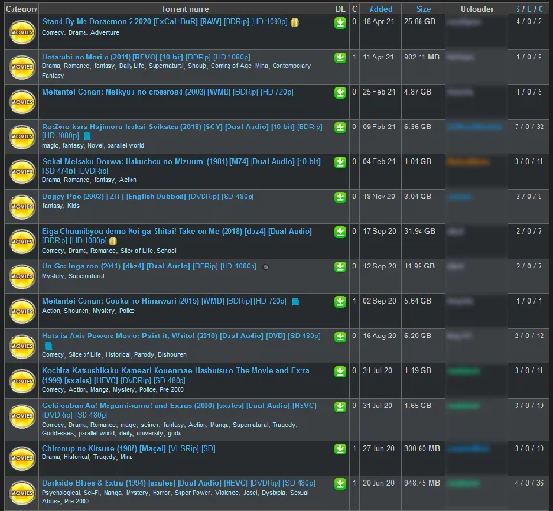Download Eiga Chuunibyou demo Koi ga Shitai torrent
Image resolution: width=553 pixels, height=511 pixels.
pyautogui.click(x=340, y=232)
